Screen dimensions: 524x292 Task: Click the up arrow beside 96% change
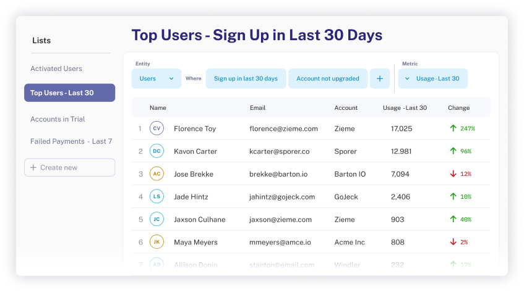[x=453, y=151]
